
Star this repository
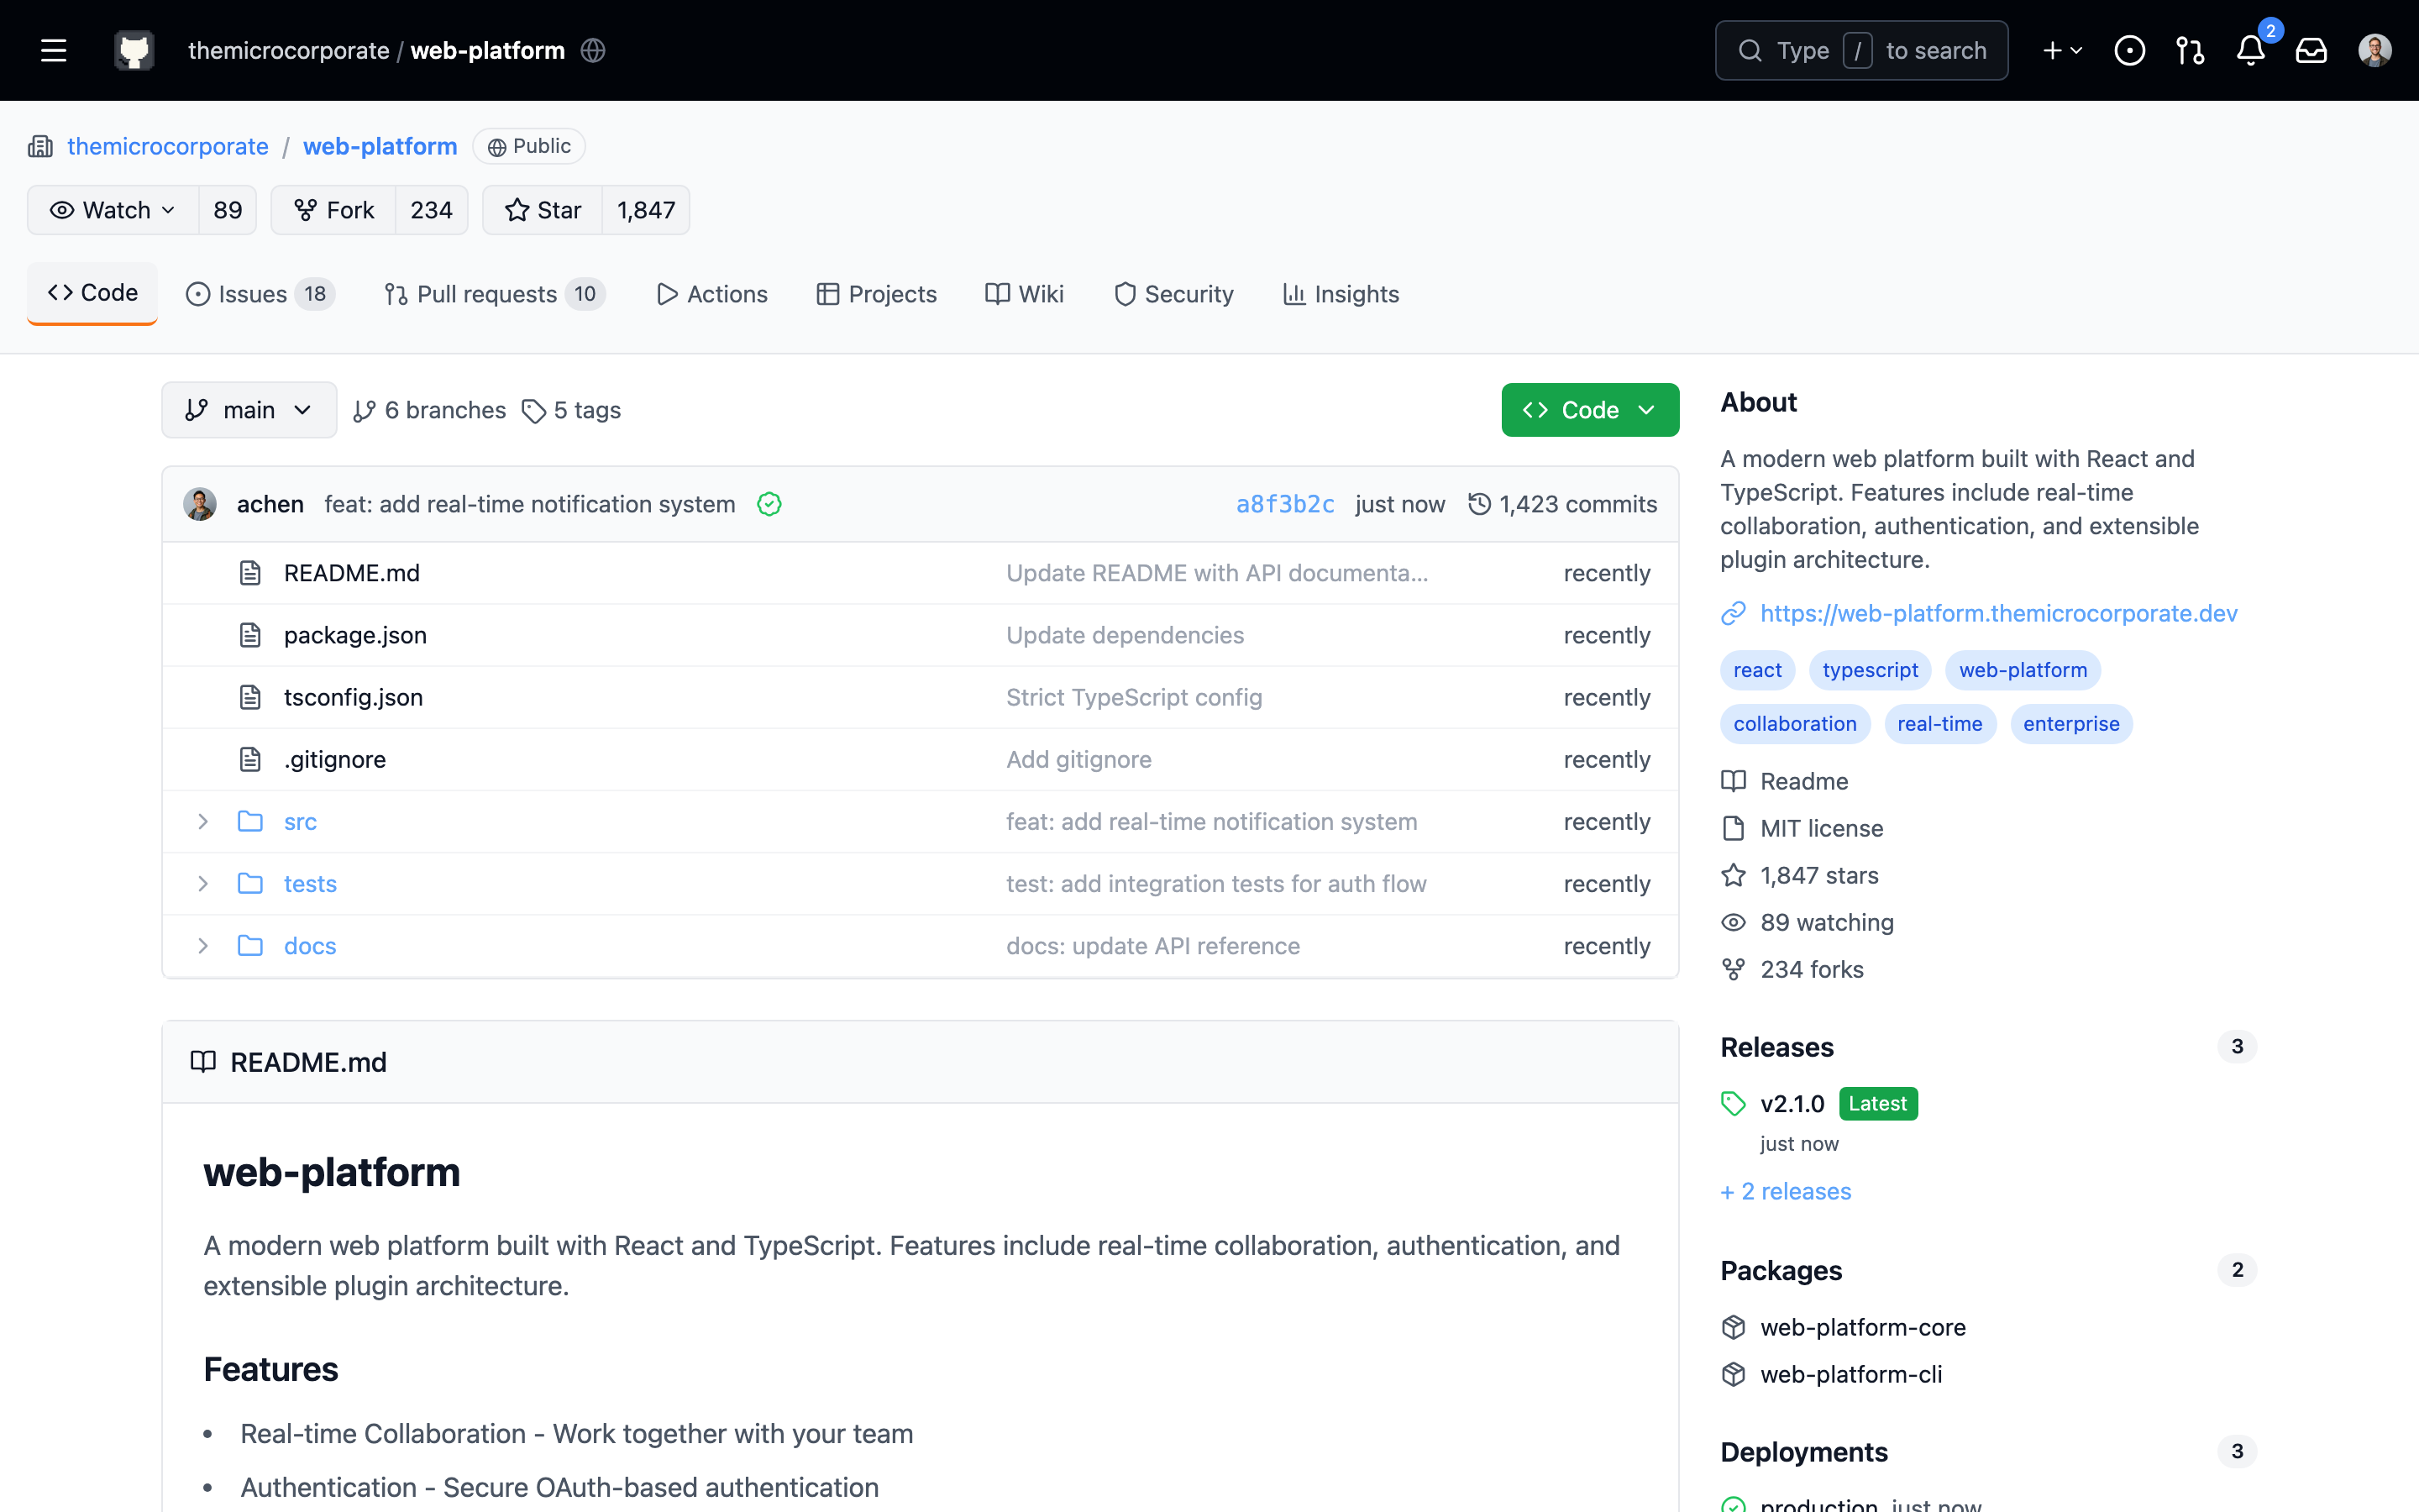(543, 210)
